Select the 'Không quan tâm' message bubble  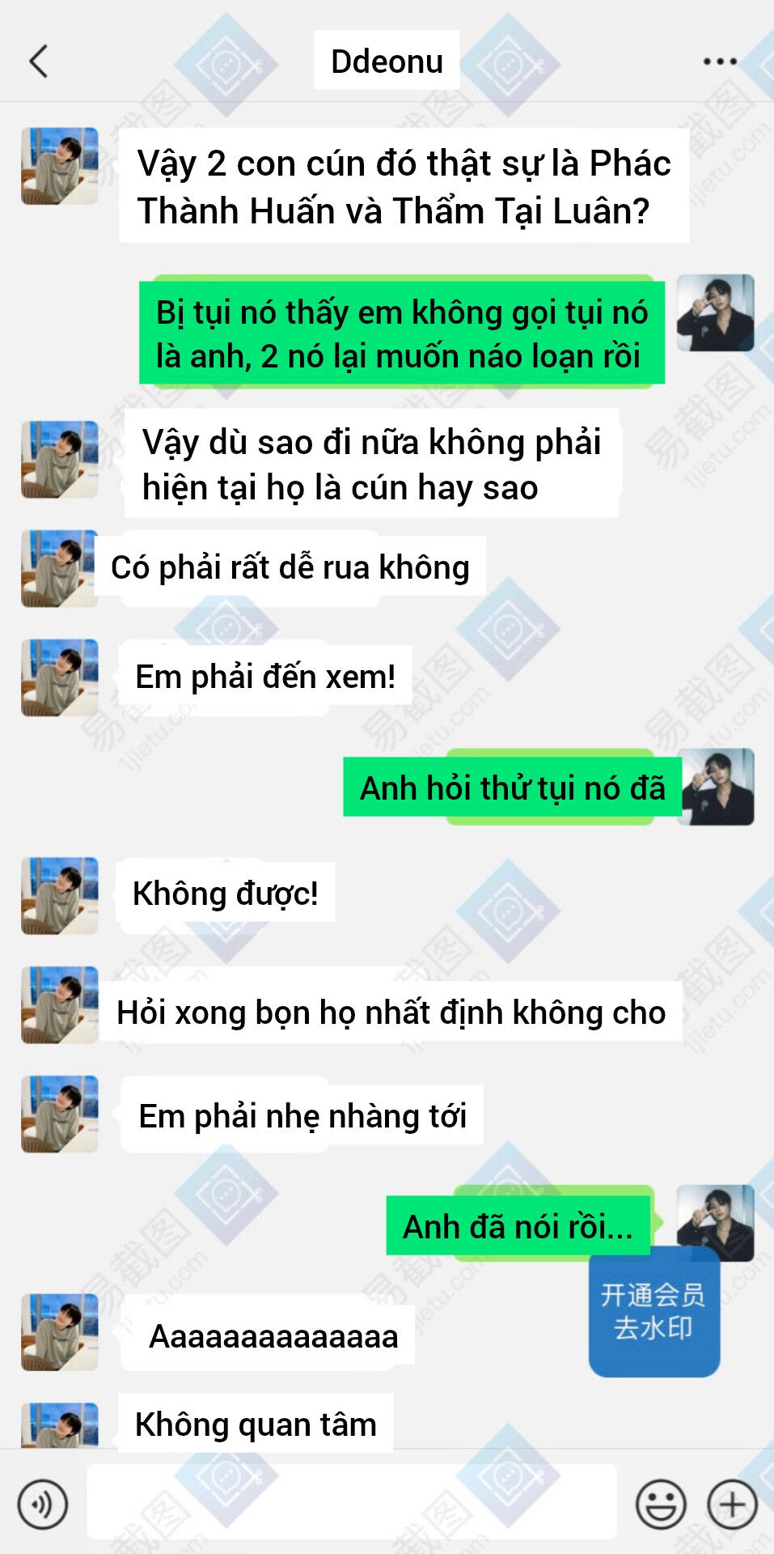coord(256,1423)
